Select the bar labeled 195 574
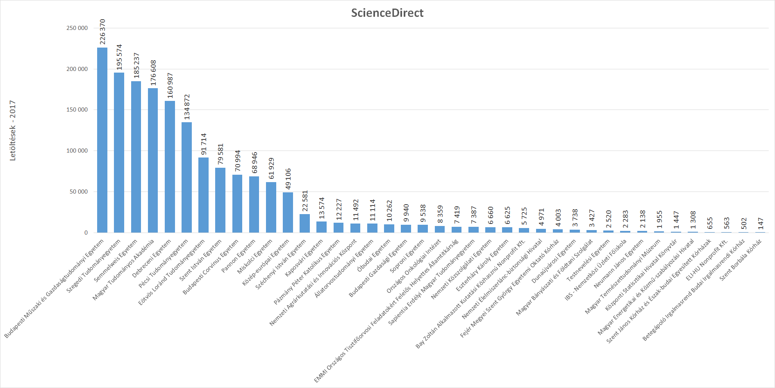The width and height of the screenshot is (775, 388). 119,153
